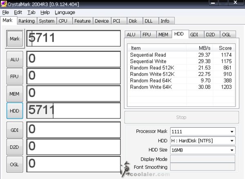Close the CrystalMark window

[236, 2]
